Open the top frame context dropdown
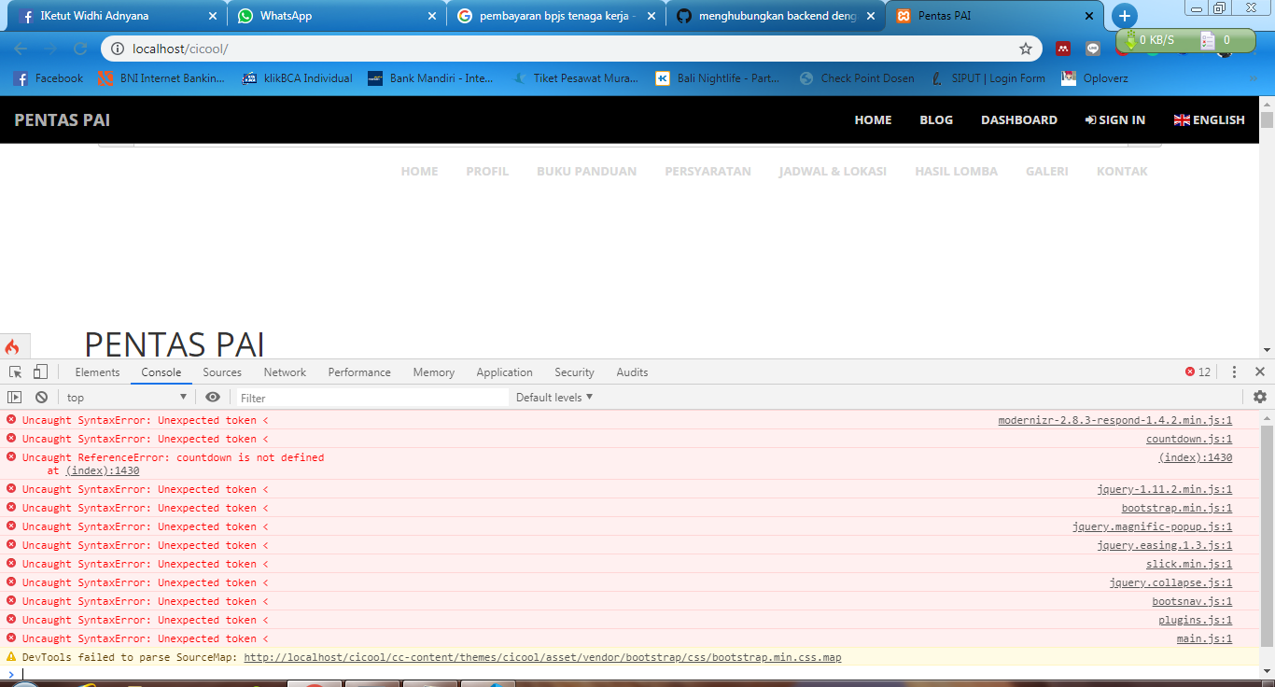The image size is (1275, 687). point(126,397)
